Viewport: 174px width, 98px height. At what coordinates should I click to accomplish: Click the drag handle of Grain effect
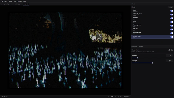pos(132,22)
